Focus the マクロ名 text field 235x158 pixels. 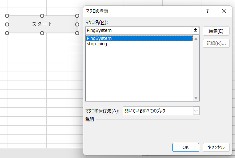(x=139, y=30)
